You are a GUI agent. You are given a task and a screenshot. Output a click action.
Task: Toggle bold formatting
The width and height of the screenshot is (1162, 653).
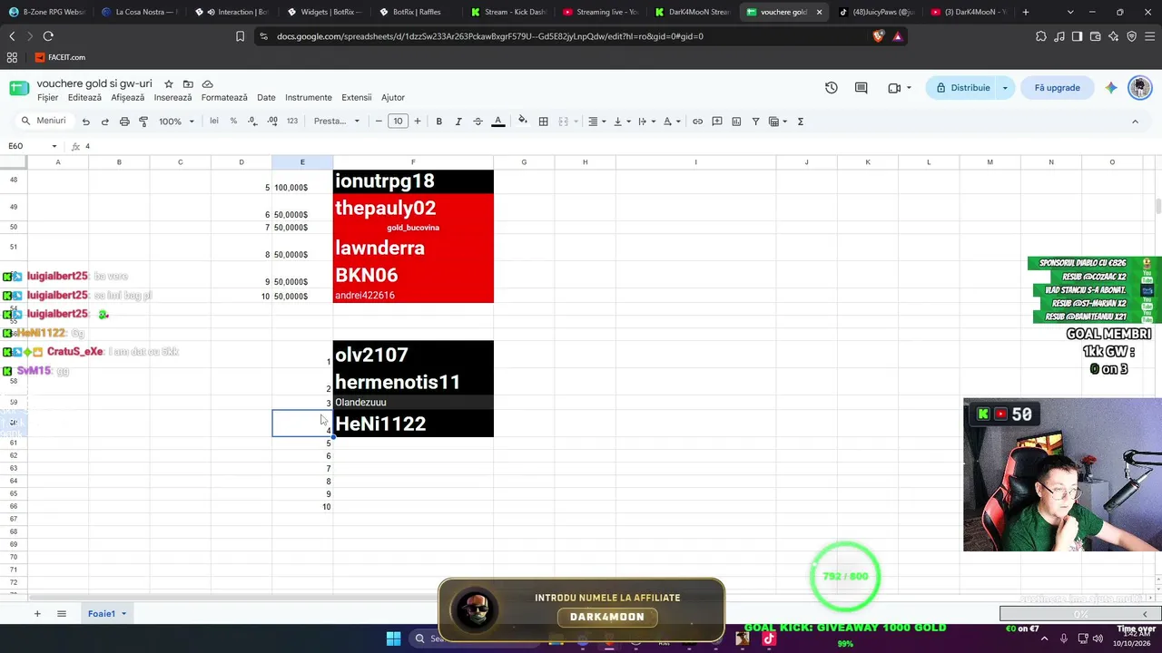tap(438, 122)
